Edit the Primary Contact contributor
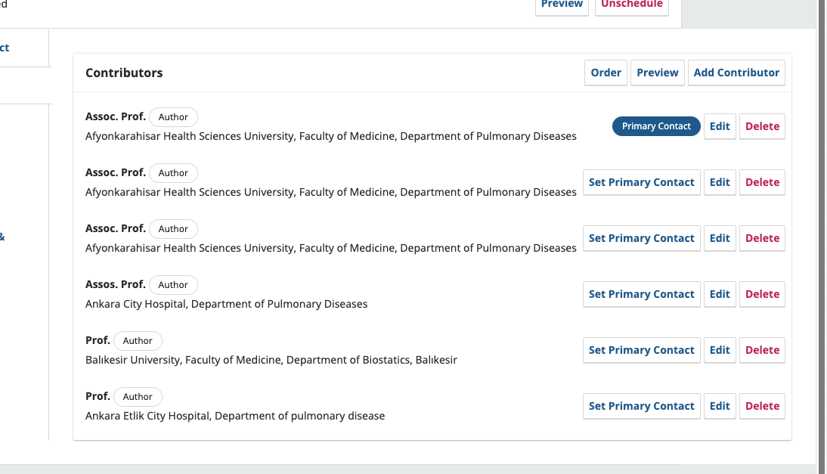The image size is (827, 474). tap(720, 126)
